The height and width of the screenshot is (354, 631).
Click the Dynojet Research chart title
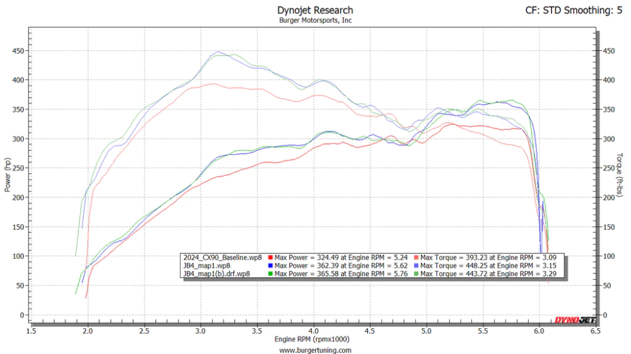coord(315,10)
